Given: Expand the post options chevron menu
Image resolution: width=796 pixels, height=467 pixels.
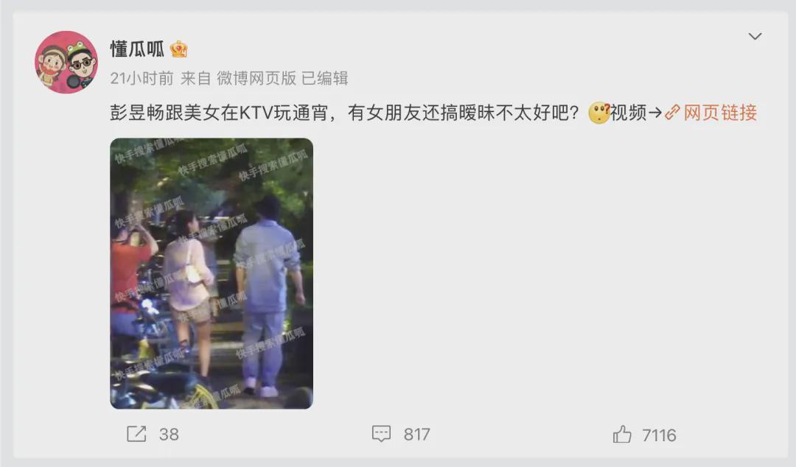Looking at the screenshot, I should pyautogui.click(x=755, y=37).
